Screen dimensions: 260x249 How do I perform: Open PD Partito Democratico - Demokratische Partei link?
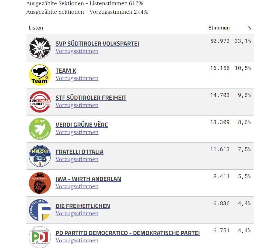coord(128,233)
